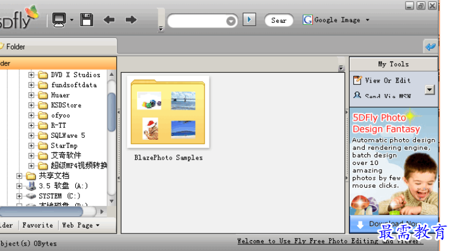Click the My Tools panel header
452x251 pixels.
(x=394, y=64)
